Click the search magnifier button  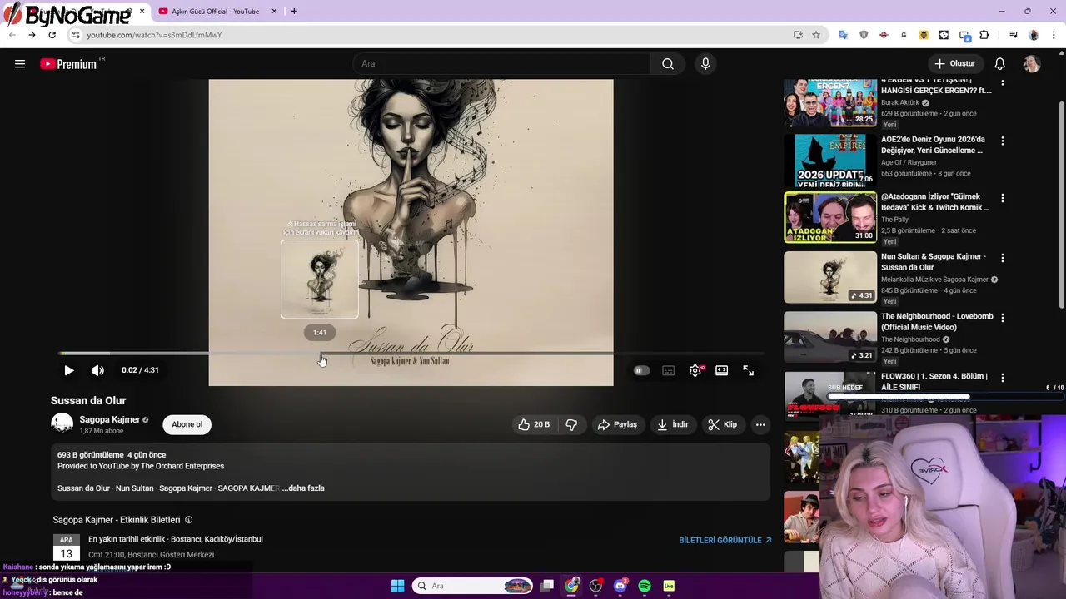pyautogui.click(x=668, y=64)
